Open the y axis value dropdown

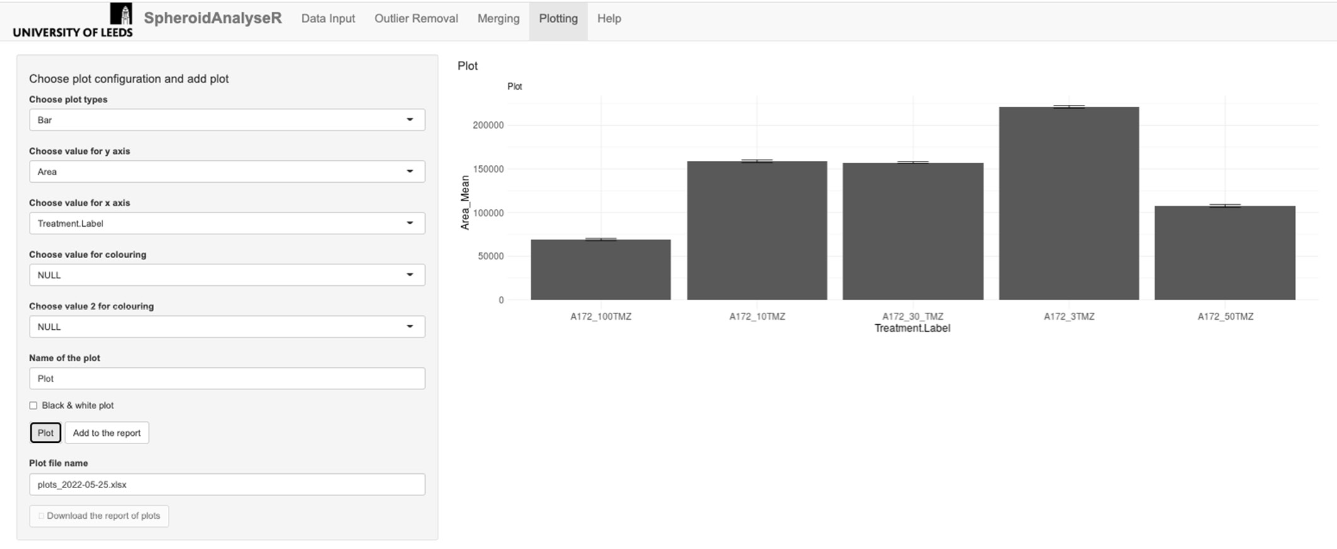[x=226, y=171]
